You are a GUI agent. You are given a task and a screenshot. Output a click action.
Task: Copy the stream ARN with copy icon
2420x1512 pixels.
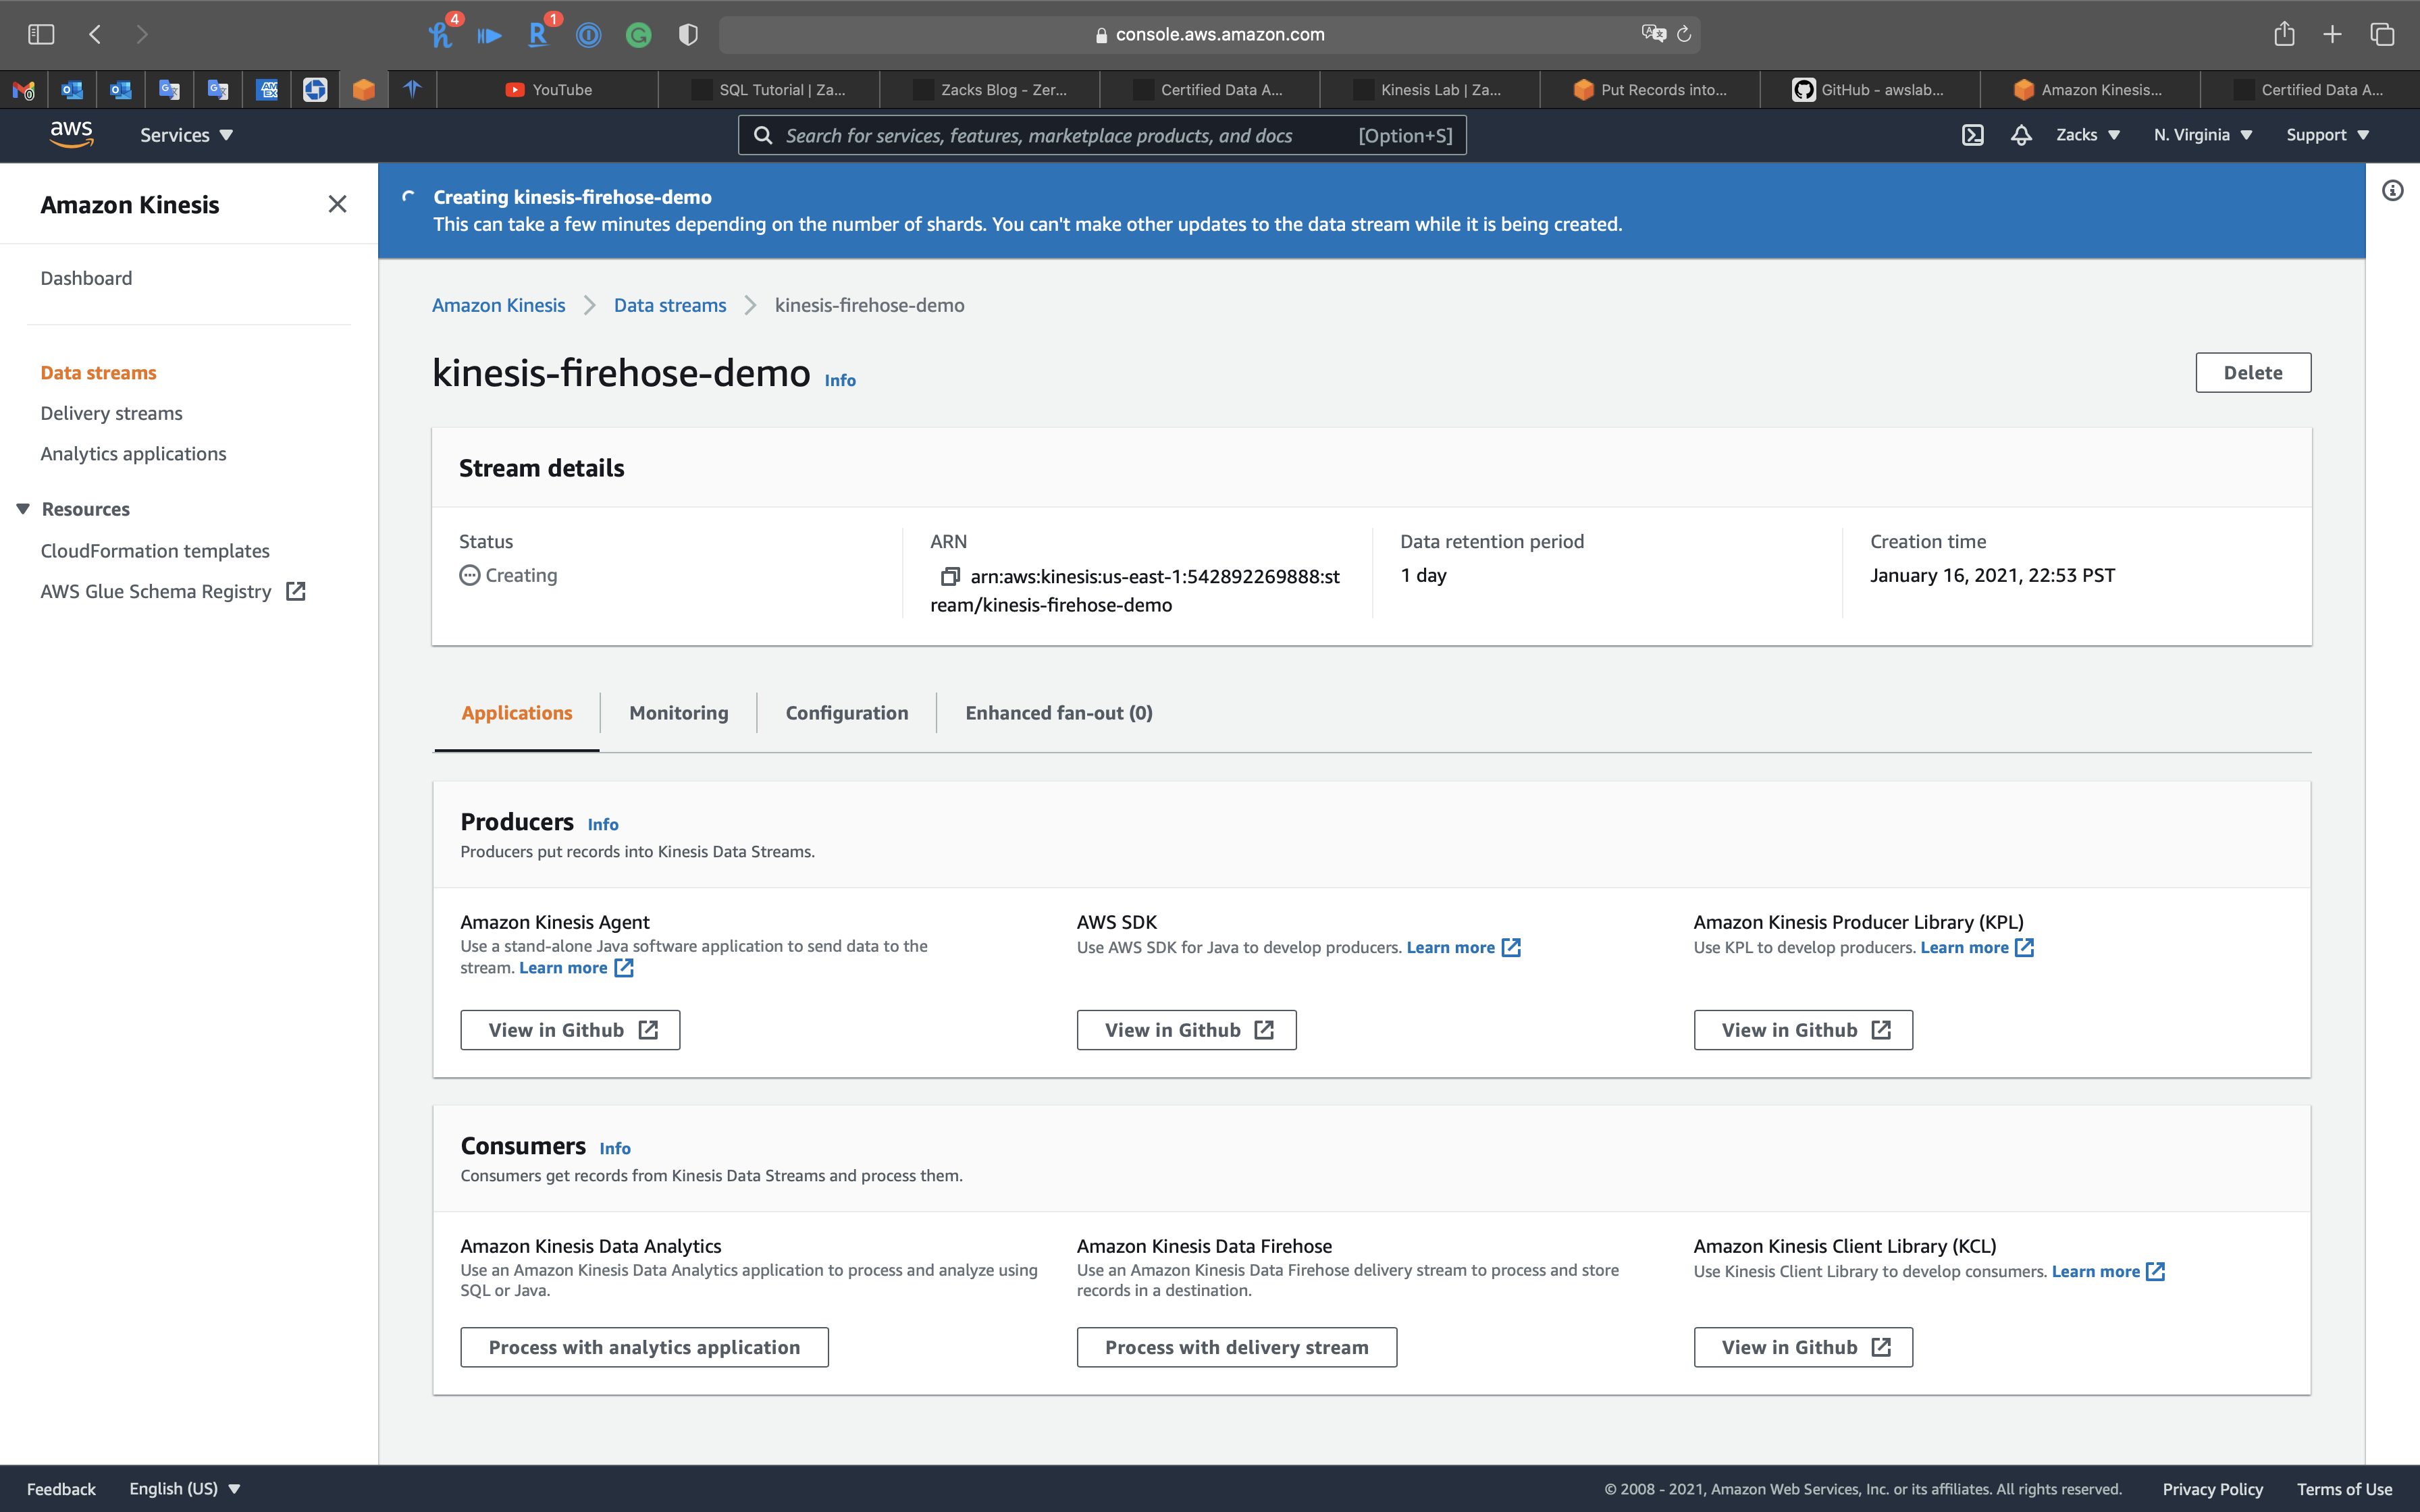pos(949,576)
